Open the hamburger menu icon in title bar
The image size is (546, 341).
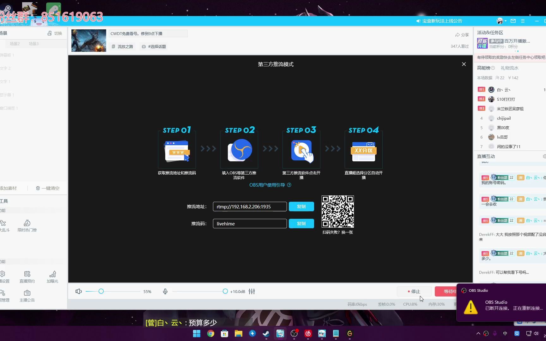point(523,21)
